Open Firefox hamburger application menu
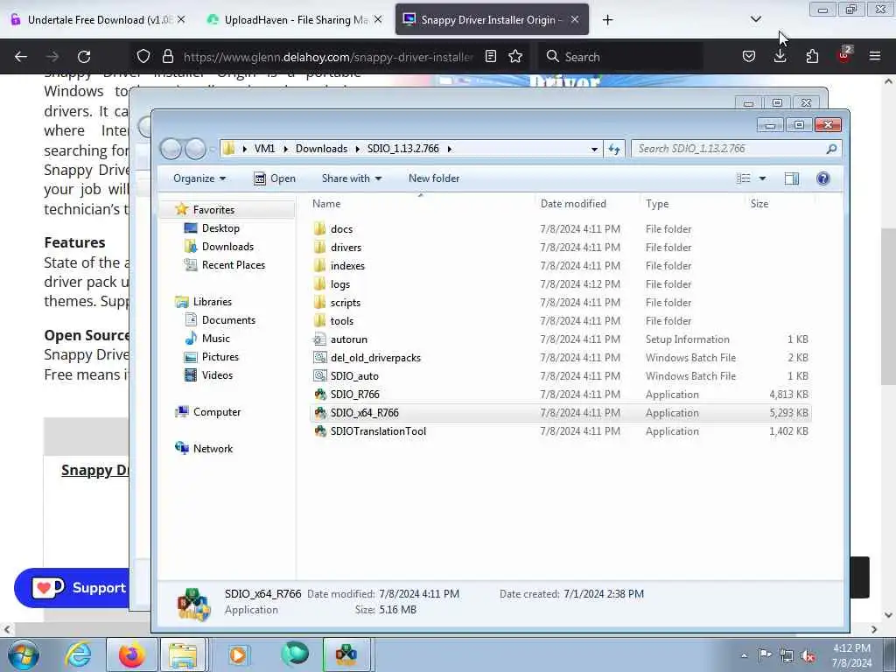This screenshot has height=672, width=896. [x=874, y=56]
